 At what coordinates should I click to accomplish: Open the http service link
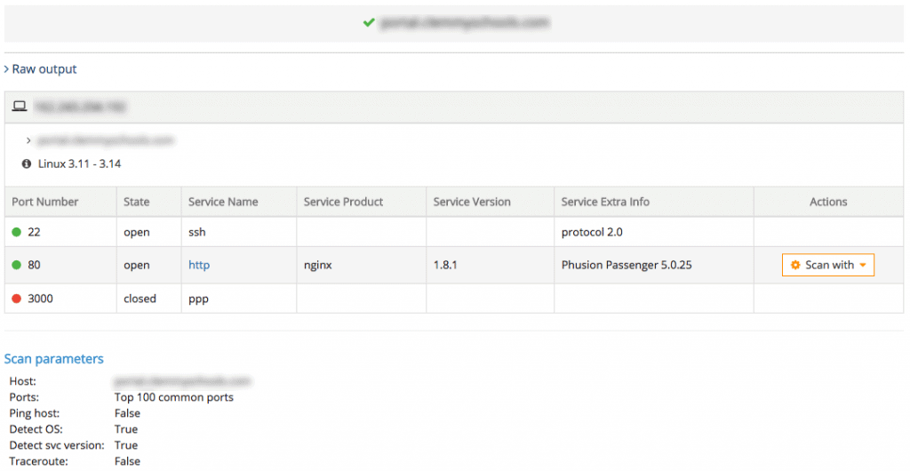(199, 265)
